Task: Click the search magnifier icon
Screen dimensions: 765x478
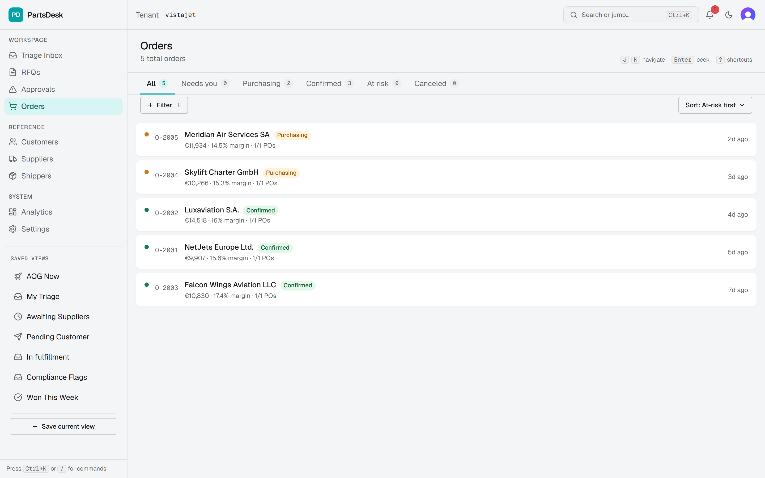Action: (574, 15)
